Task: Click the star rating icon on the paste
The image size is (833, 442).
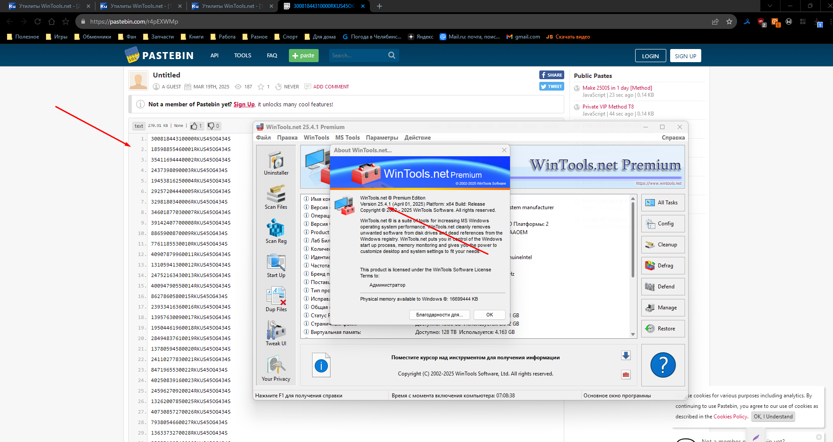Action: tap(261, 87)
